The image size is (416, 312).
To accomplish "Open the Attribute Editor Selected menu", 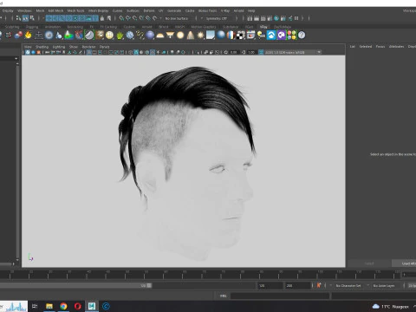I will pyautogui.click(x=366, y=47).
